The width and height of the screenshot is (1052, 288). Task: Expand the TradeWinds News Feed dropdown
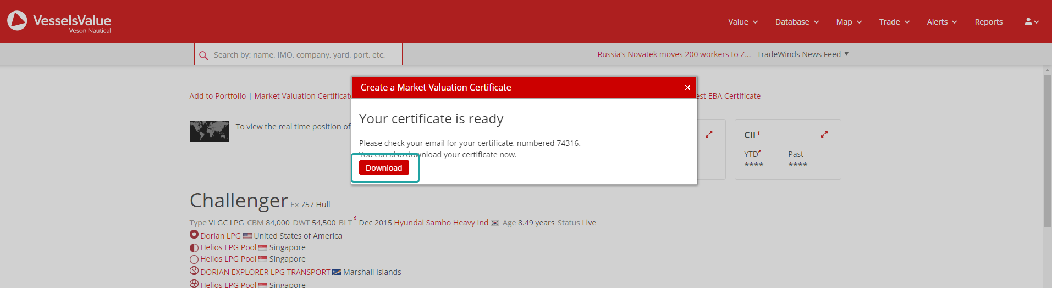803,54
